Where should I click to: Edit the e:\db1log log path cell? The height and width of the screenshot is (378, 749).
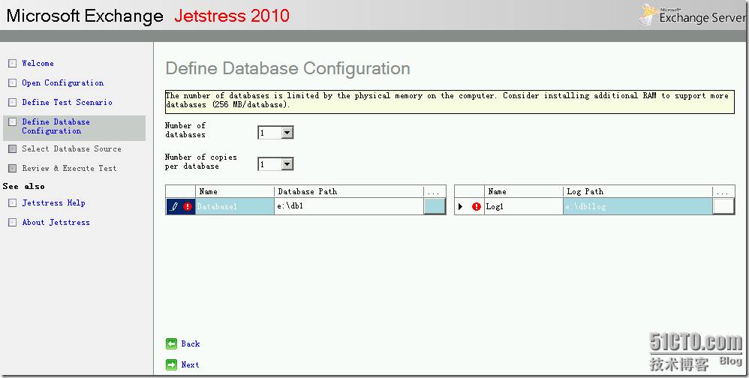click(638, 207)
